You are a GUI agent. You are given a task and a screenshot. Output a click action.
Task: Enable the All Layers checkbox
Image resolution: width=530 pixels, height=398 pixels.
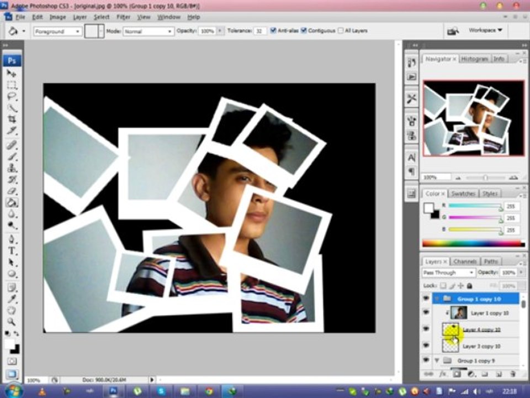click(341, 30)
